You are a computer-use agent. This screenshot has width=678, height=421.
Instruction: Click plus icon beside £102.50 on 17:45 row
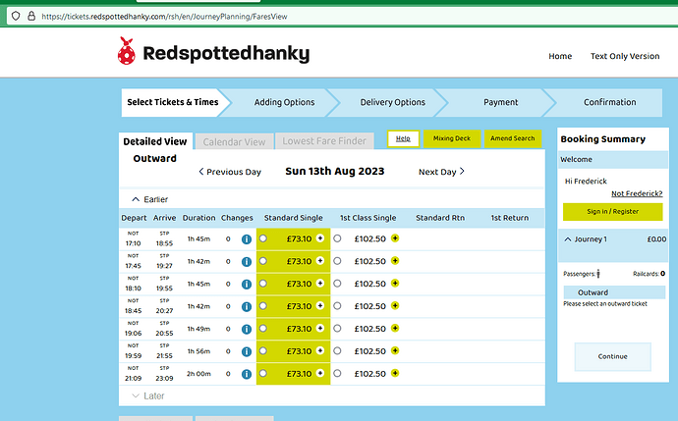395,260
